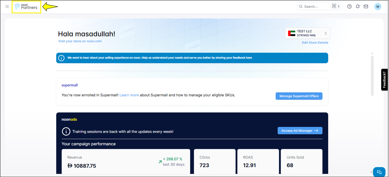Expand the TEST LLC store selector
The image size is (389, 177).
click(x=308, y=33)
